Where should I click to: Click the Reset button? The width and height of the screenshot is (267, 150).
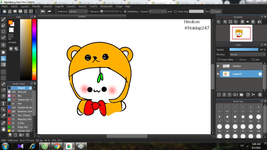pos(216,11)
